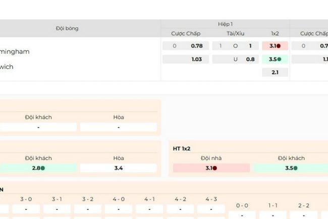Click the empty Hòa odds box in top panel

(x=118, y=127)
